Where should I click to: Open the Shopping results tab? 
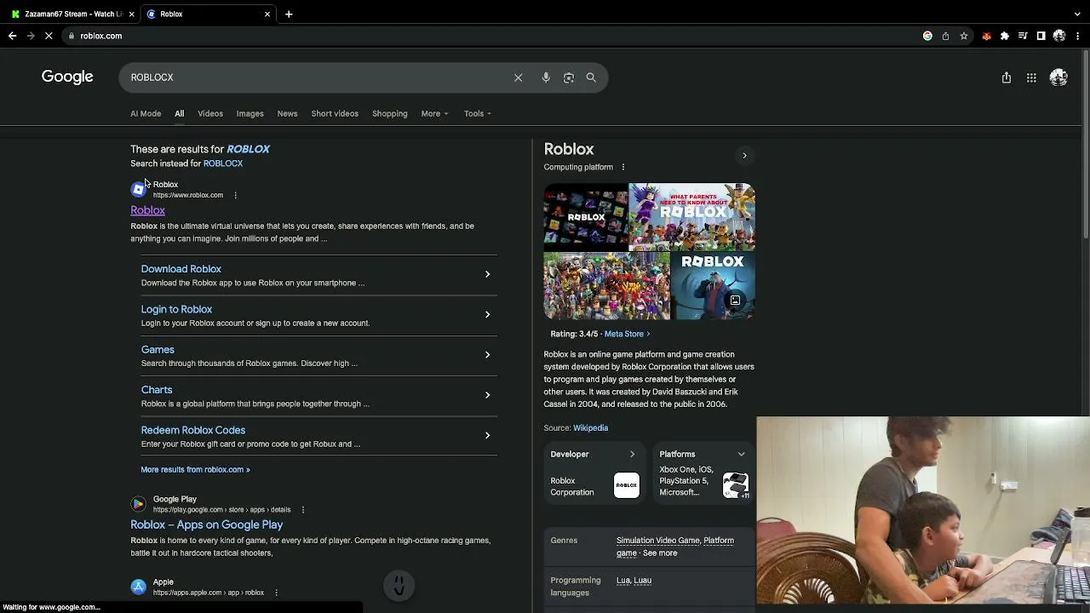tap(390, 113)
